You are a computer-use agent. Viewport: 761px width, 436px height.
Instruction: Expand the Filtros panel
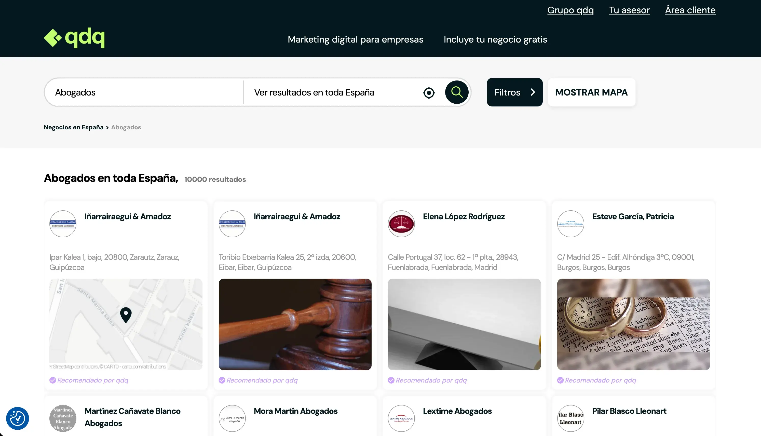click(515, 92)
